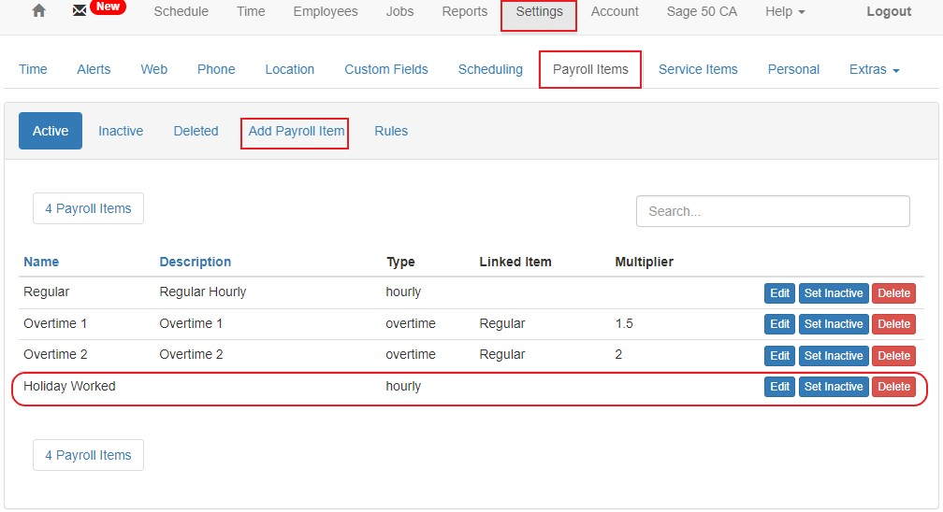This screenshot has width=943, height=512.
Task: Click Add Payroll Item
Action: click(x=296, y=131)
